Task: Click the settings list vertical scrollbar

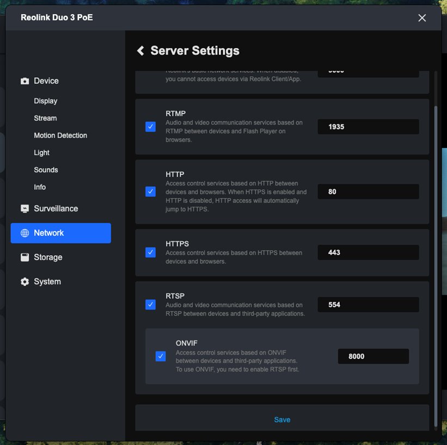Action: pyautogui.click(x=436, y=266)
